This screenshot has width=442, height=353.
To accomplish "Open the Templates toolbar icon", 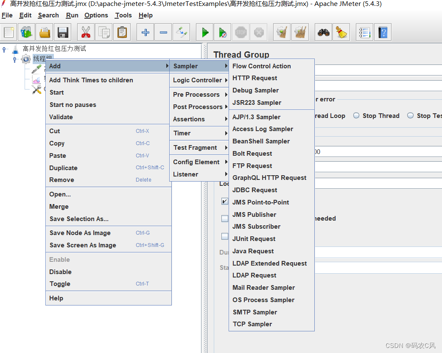I will (26, 32).
